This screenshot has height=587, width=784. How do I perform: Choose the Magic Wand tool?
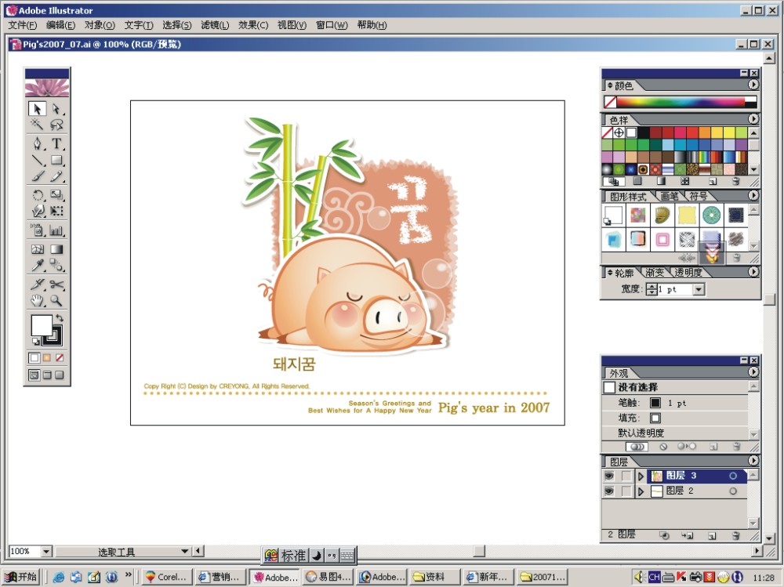(38, 125)
